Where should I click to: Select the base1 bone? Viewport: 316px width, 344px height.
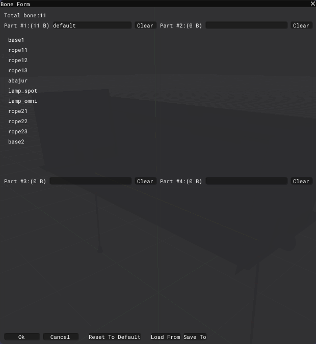click(x=16, y=40)
